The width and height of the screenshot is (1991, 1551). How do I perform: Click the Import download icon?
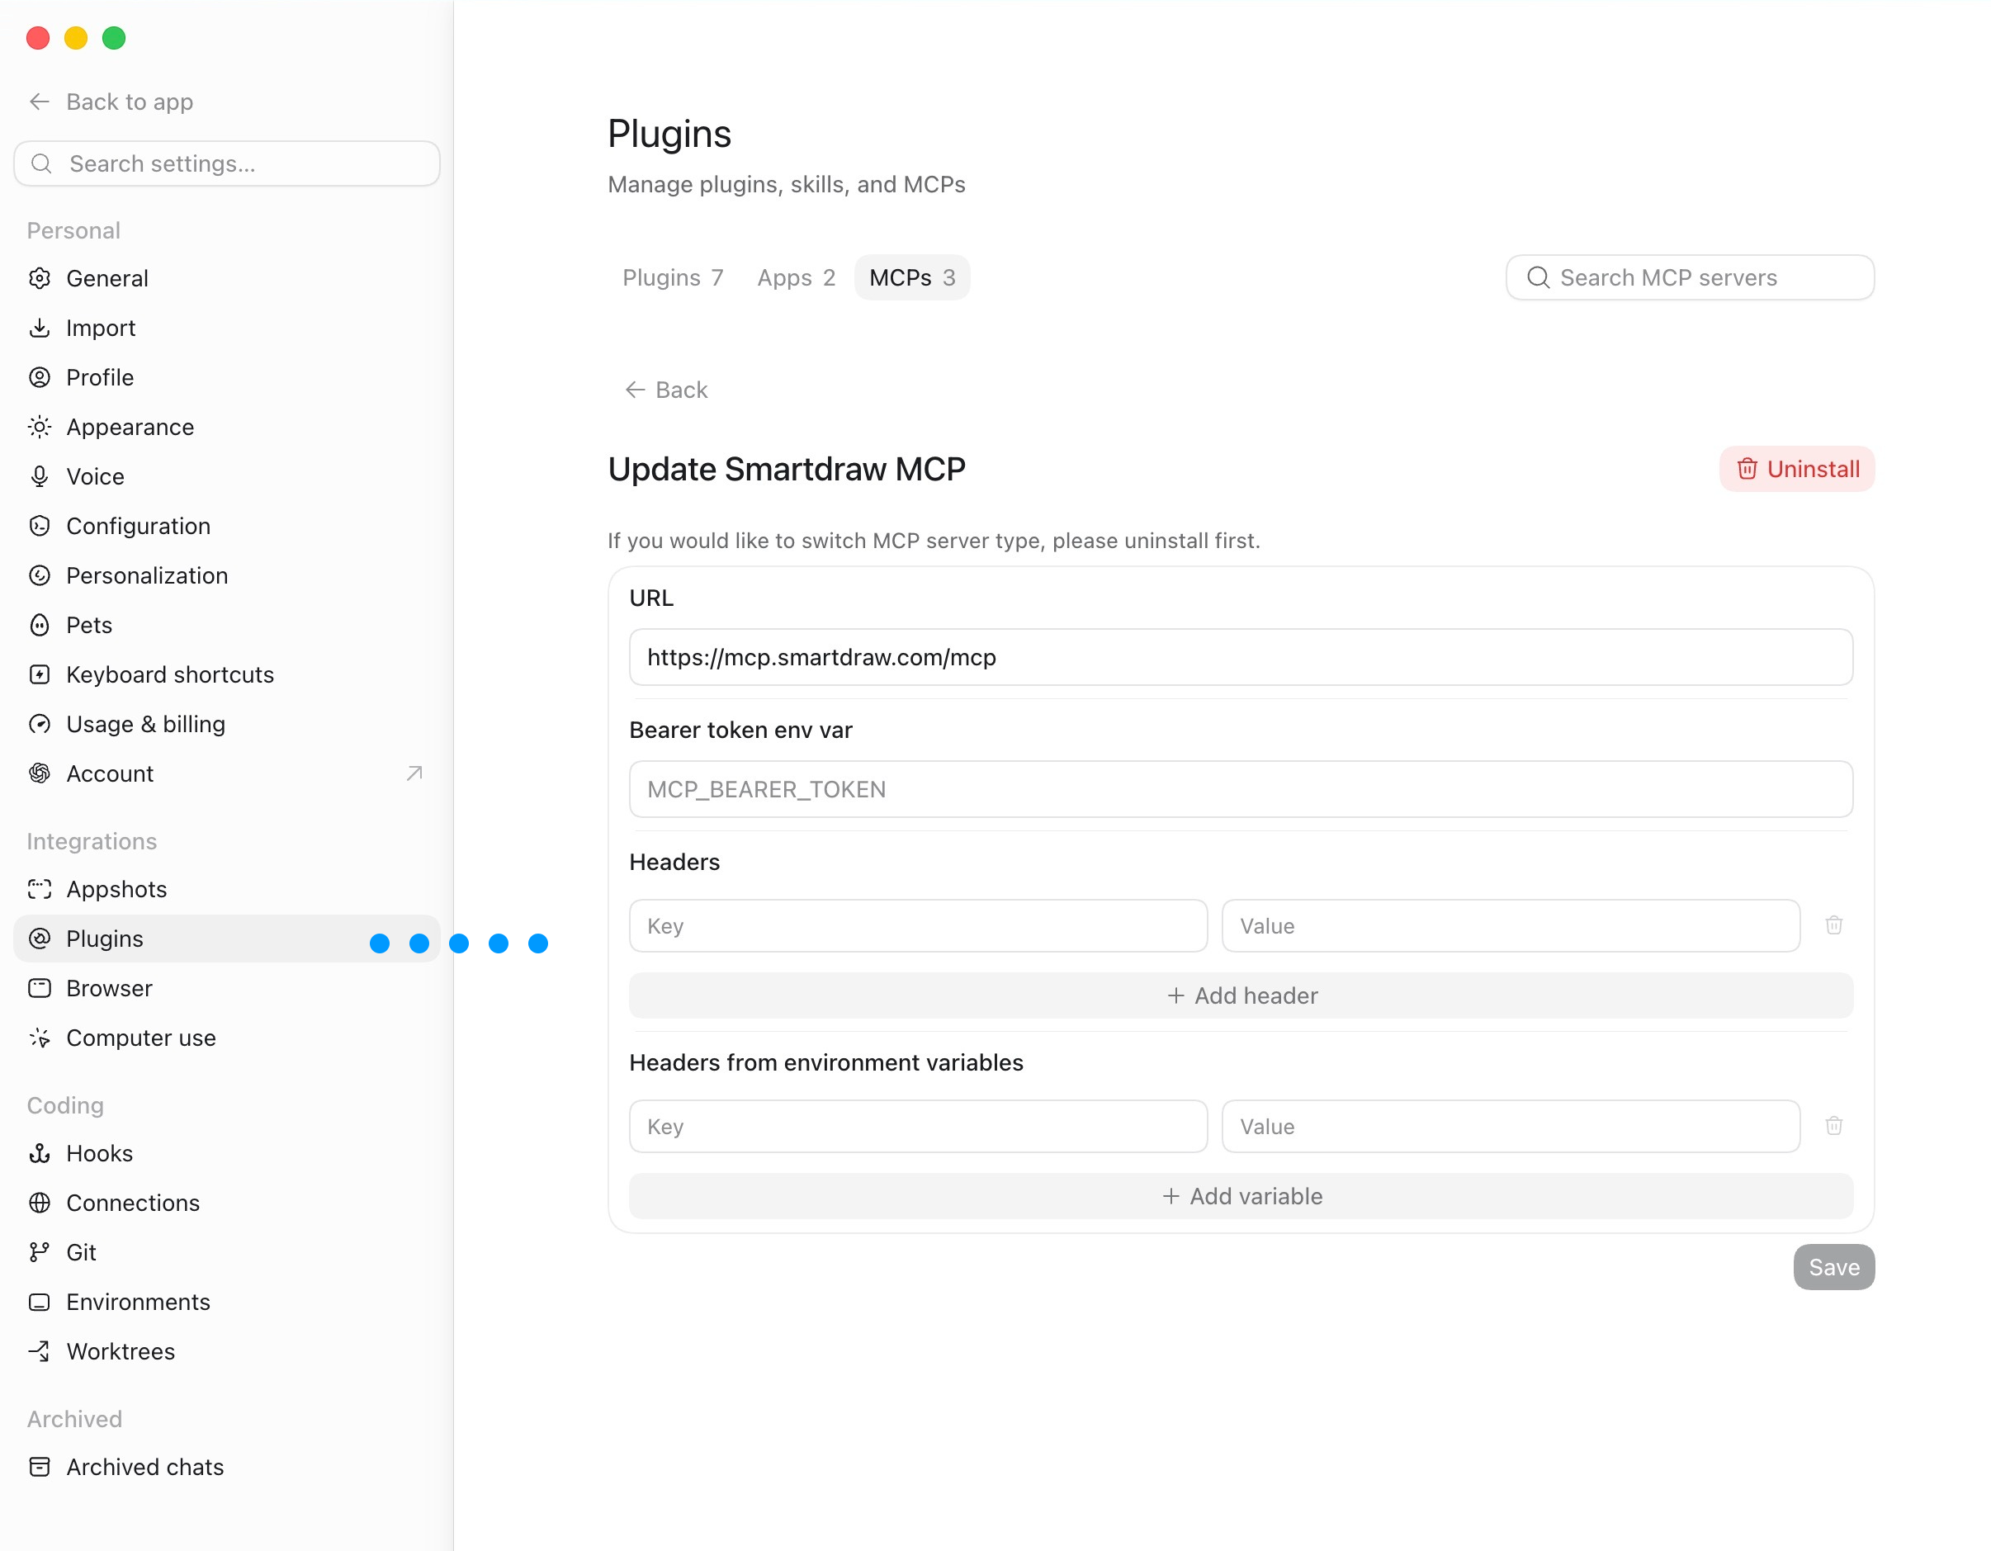[39, 328]
